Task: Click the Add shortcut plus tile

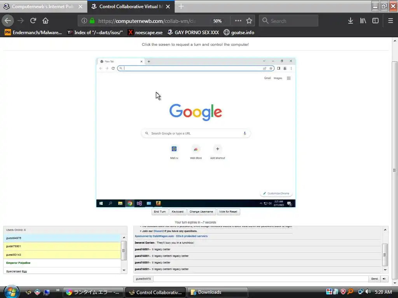Action: (x=218, y=152)
